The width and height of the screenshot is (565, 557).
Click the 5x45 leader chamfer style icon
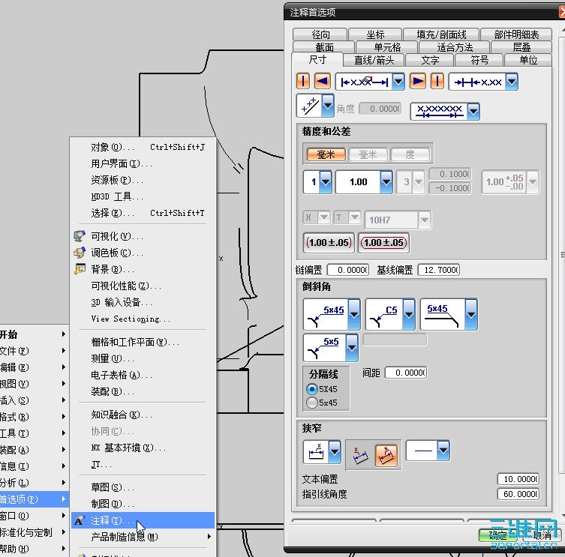pos(326,314)
